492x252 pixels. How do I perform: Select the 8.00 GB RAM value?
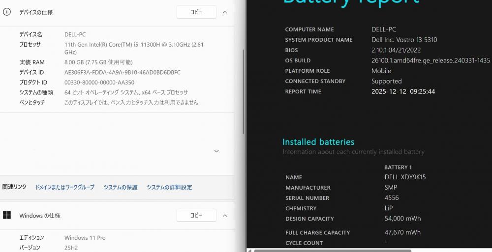coord(98,62)
